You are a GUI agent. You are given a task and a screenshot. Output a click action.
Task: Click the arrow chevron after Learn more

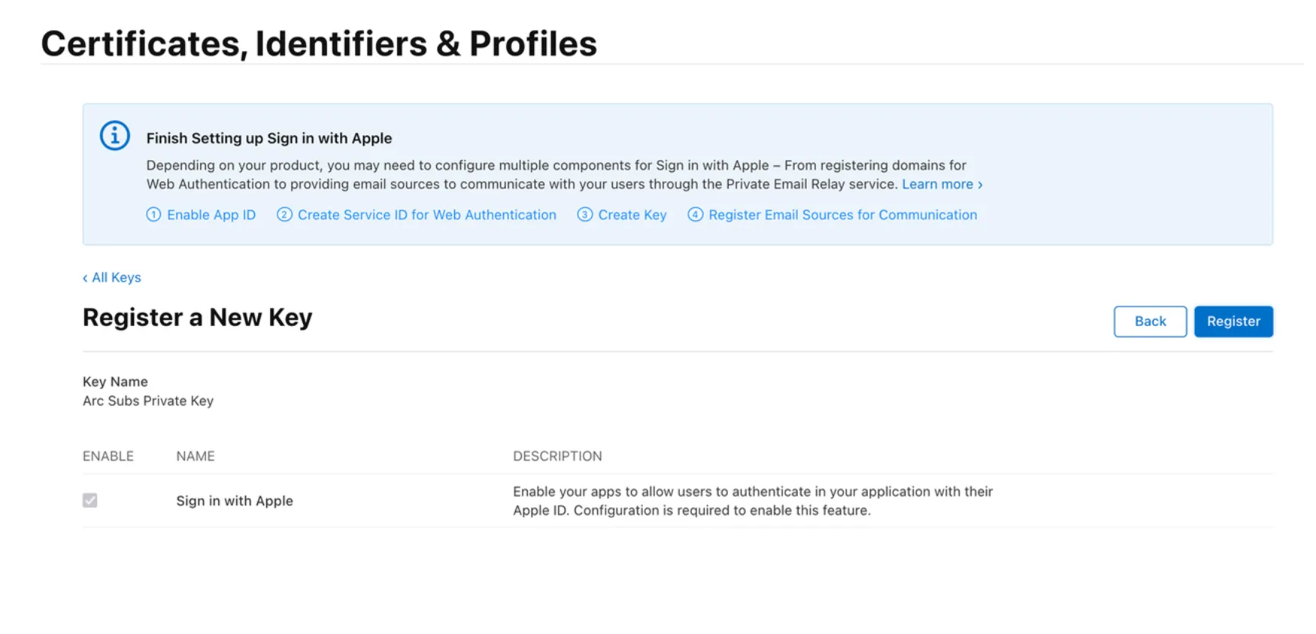[x=980, y=185]
